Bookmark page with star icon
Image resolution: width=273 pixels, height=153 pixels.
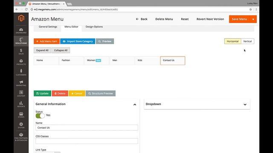point(250,9)
